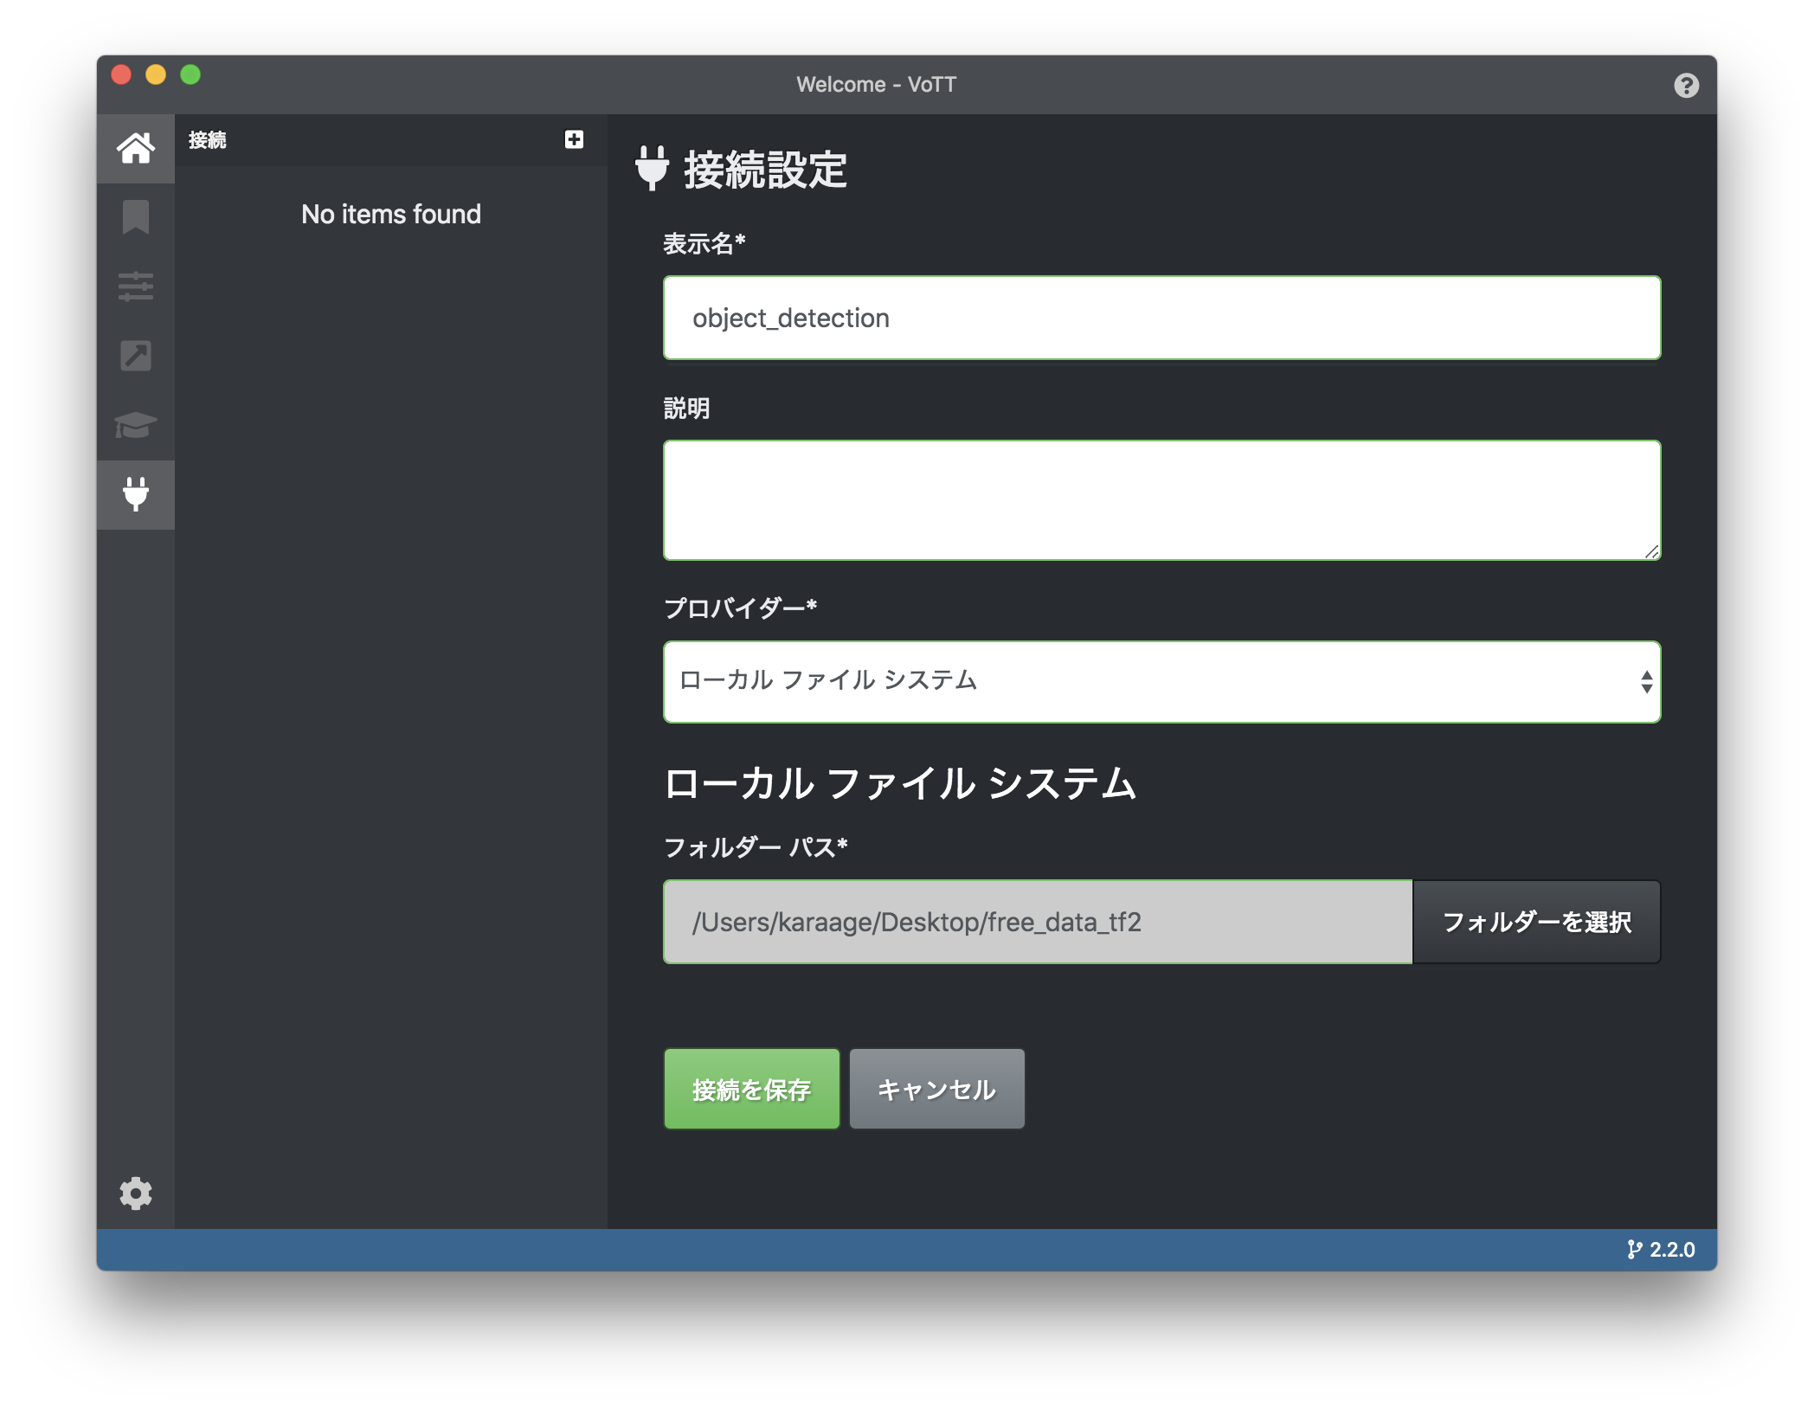Open Project Settings via sliders icon
1814x1409 pixels.
click(x=136, y=287)
